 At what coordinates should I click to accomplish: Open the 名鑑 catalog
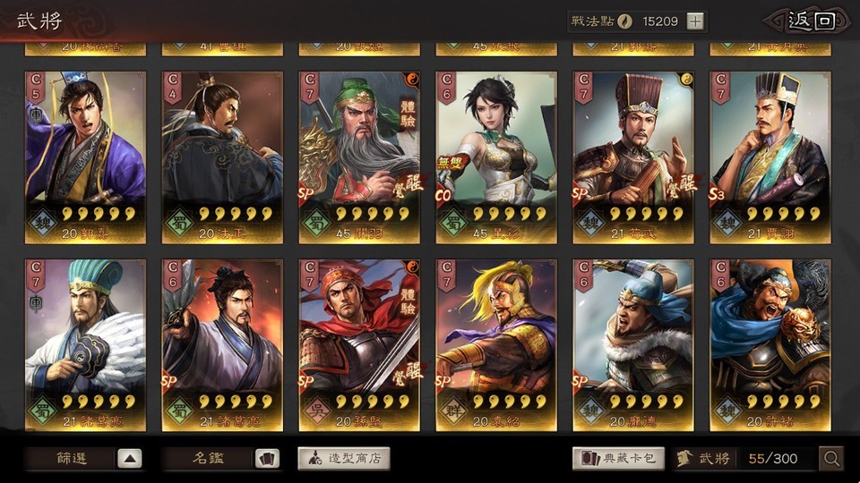click(x=208, y=458)
